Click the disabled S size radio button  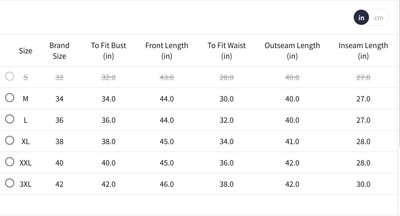coord(10,76)
